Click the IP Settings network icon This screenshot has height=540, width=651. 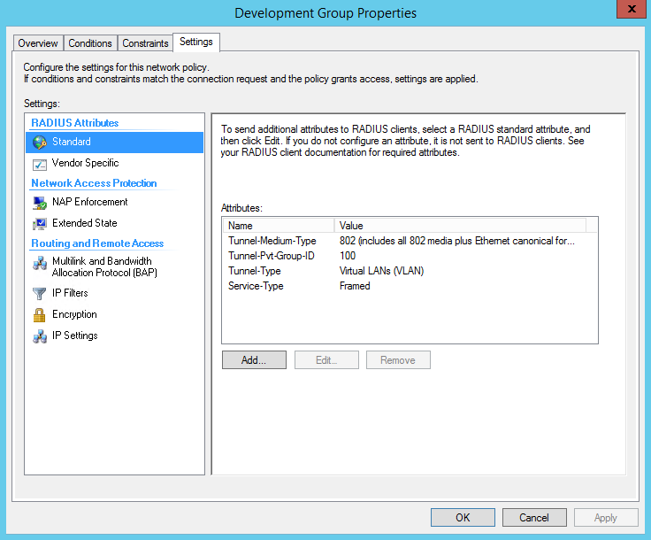click(40, 336)
